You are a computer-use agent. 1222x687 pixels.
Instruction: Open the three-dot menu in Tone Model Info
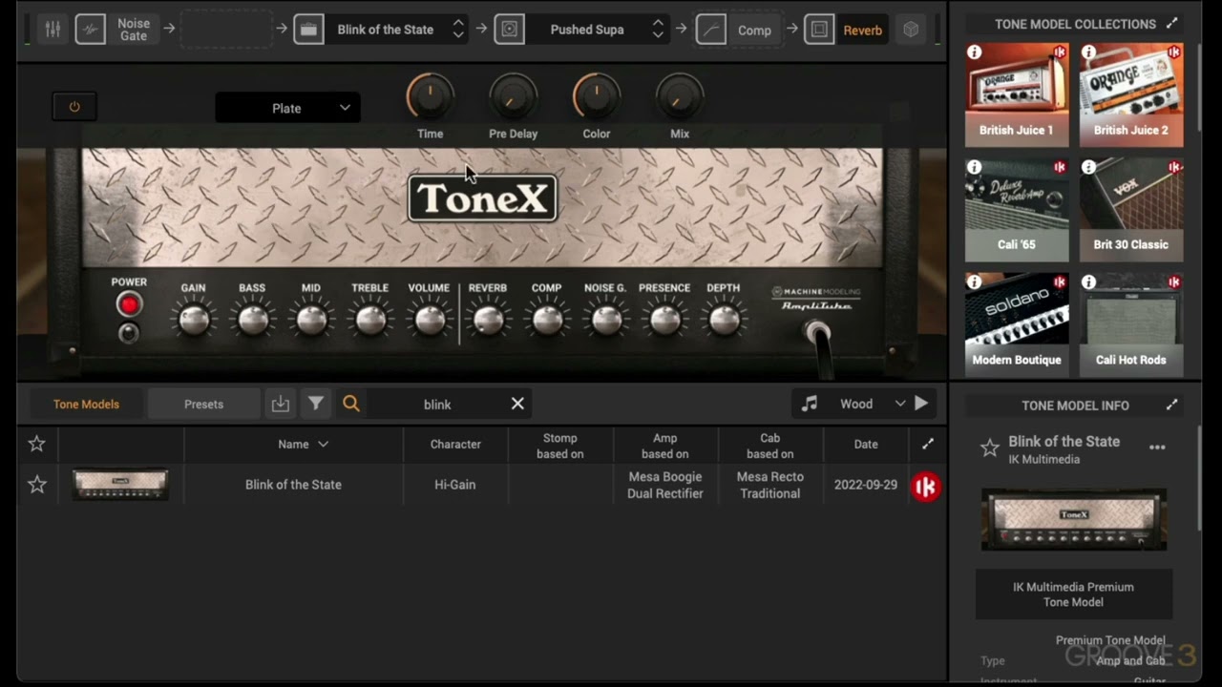1157,448
